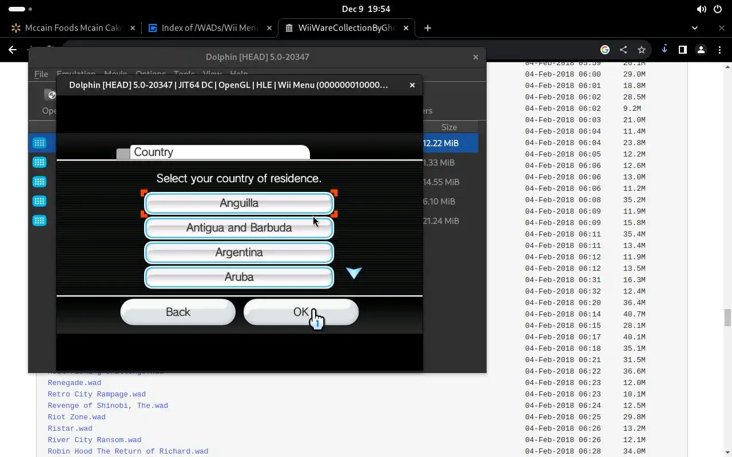Open the Ristar.wad link
The image size is (732, 457).
point(70,428)
